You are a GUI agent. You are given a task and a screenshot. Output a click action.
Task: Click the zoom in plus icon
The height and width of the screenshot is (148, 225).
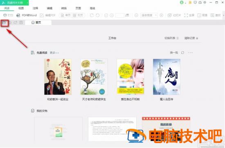pos(162,15)
